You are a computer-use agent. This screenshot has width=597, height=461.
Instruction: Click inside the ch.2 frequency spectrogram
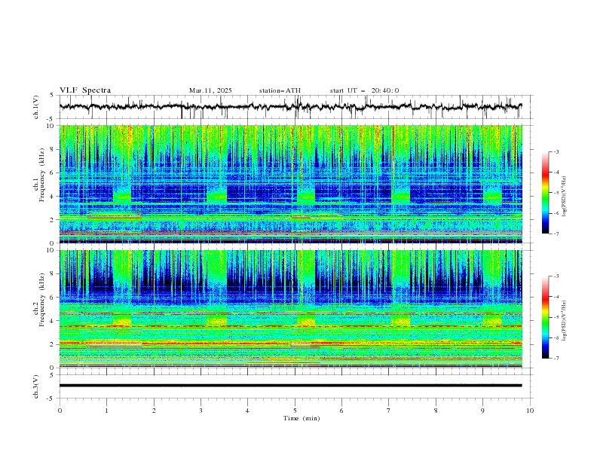click(291, 309)
